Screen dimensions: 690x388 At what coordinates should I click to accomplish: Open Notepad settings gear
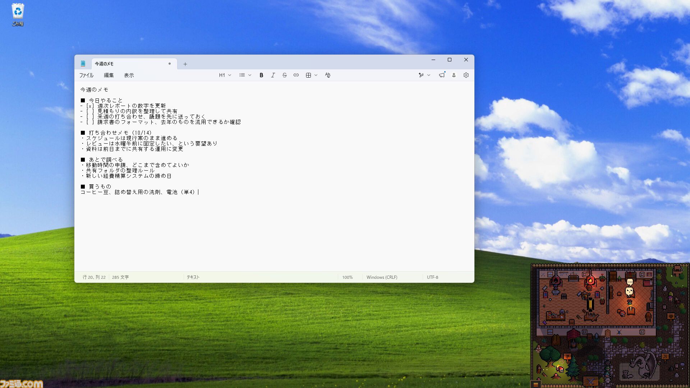(x=466, y=75)
